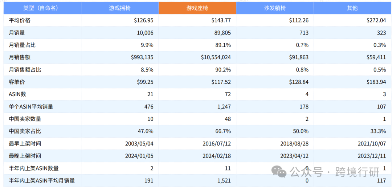Viewport: 392px width, 188px height.
Task: Click the $59,411 monthly revenue cell
Action: click(x=376, y=57)
